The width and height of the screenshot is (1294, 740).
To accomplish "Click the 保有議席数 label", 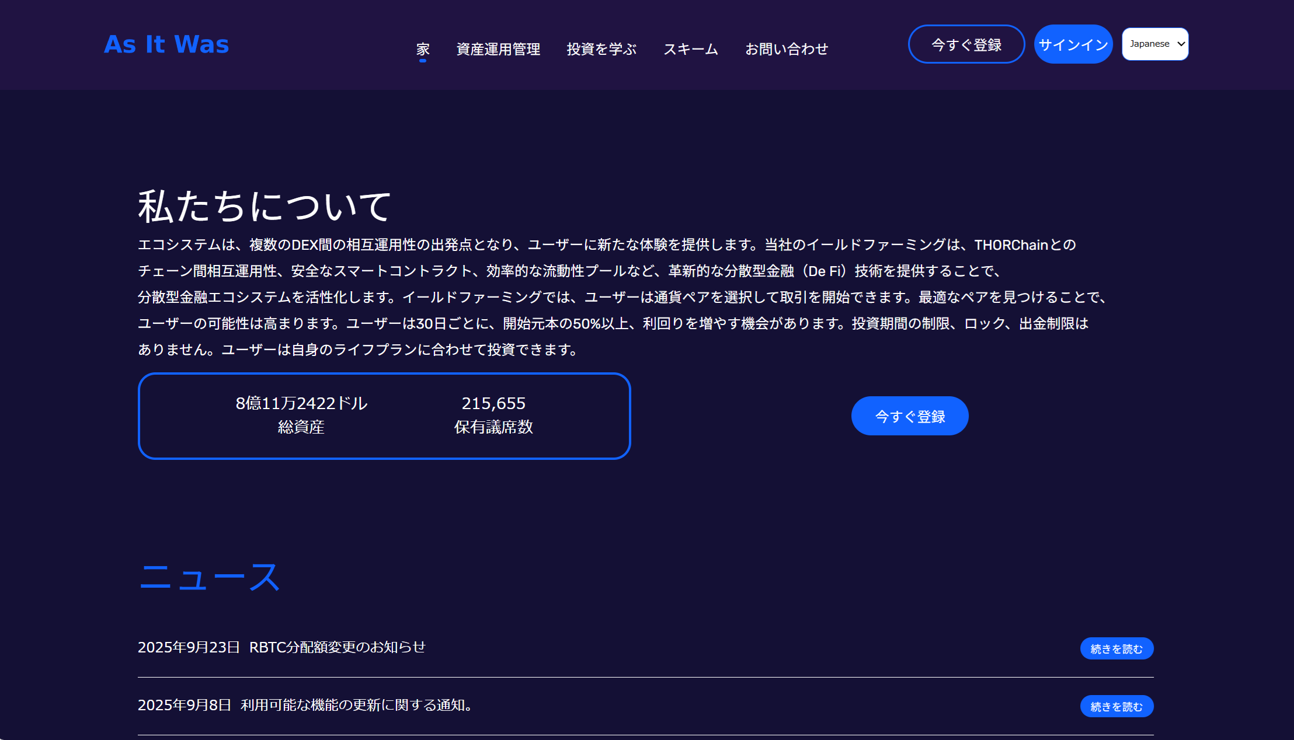I will (493, 427).
